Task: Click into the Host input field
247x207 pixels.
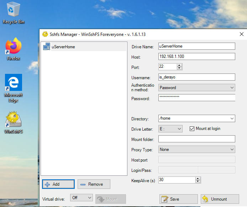Action: pyautogui.click(x=196, y=56)
